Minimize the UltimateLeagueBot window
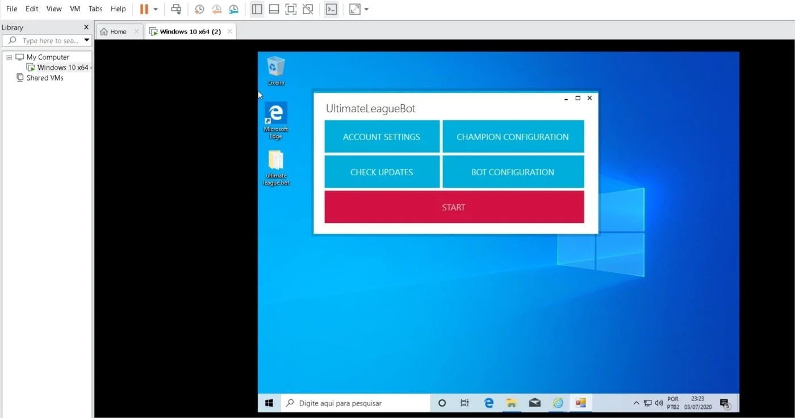This screenshot has height=418, width=795. pos(566,98)
